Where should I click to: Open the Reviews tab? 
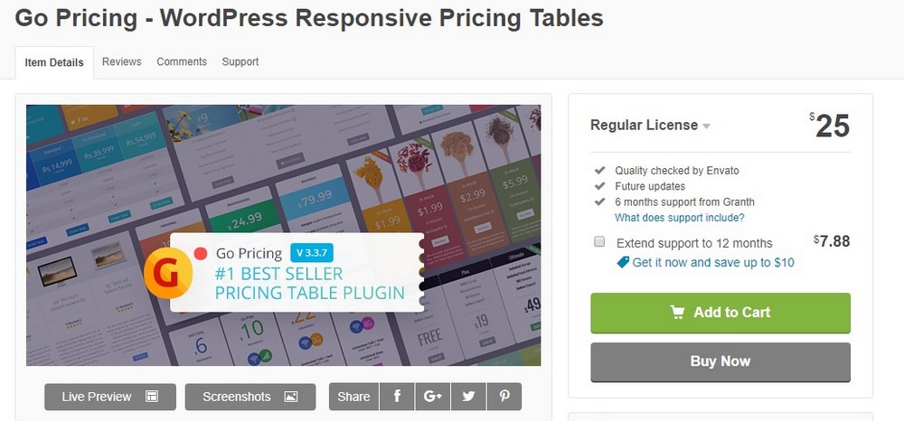(x=122, y=61)
